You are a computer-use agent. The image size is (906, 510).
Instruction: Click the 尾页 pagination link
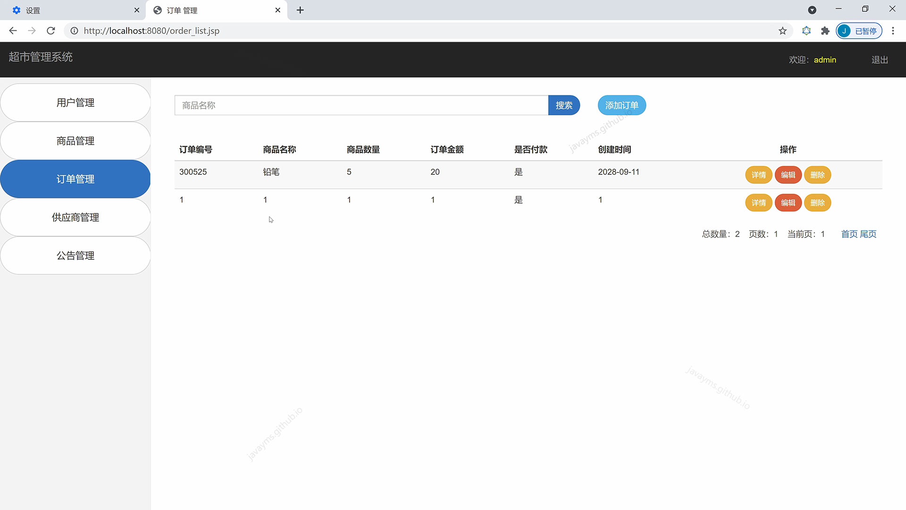(x=868, y=234)
